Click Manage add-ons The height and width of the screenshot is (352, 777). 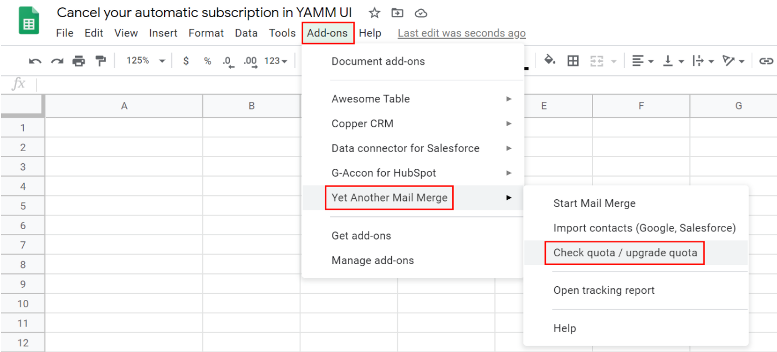(413, 260)
